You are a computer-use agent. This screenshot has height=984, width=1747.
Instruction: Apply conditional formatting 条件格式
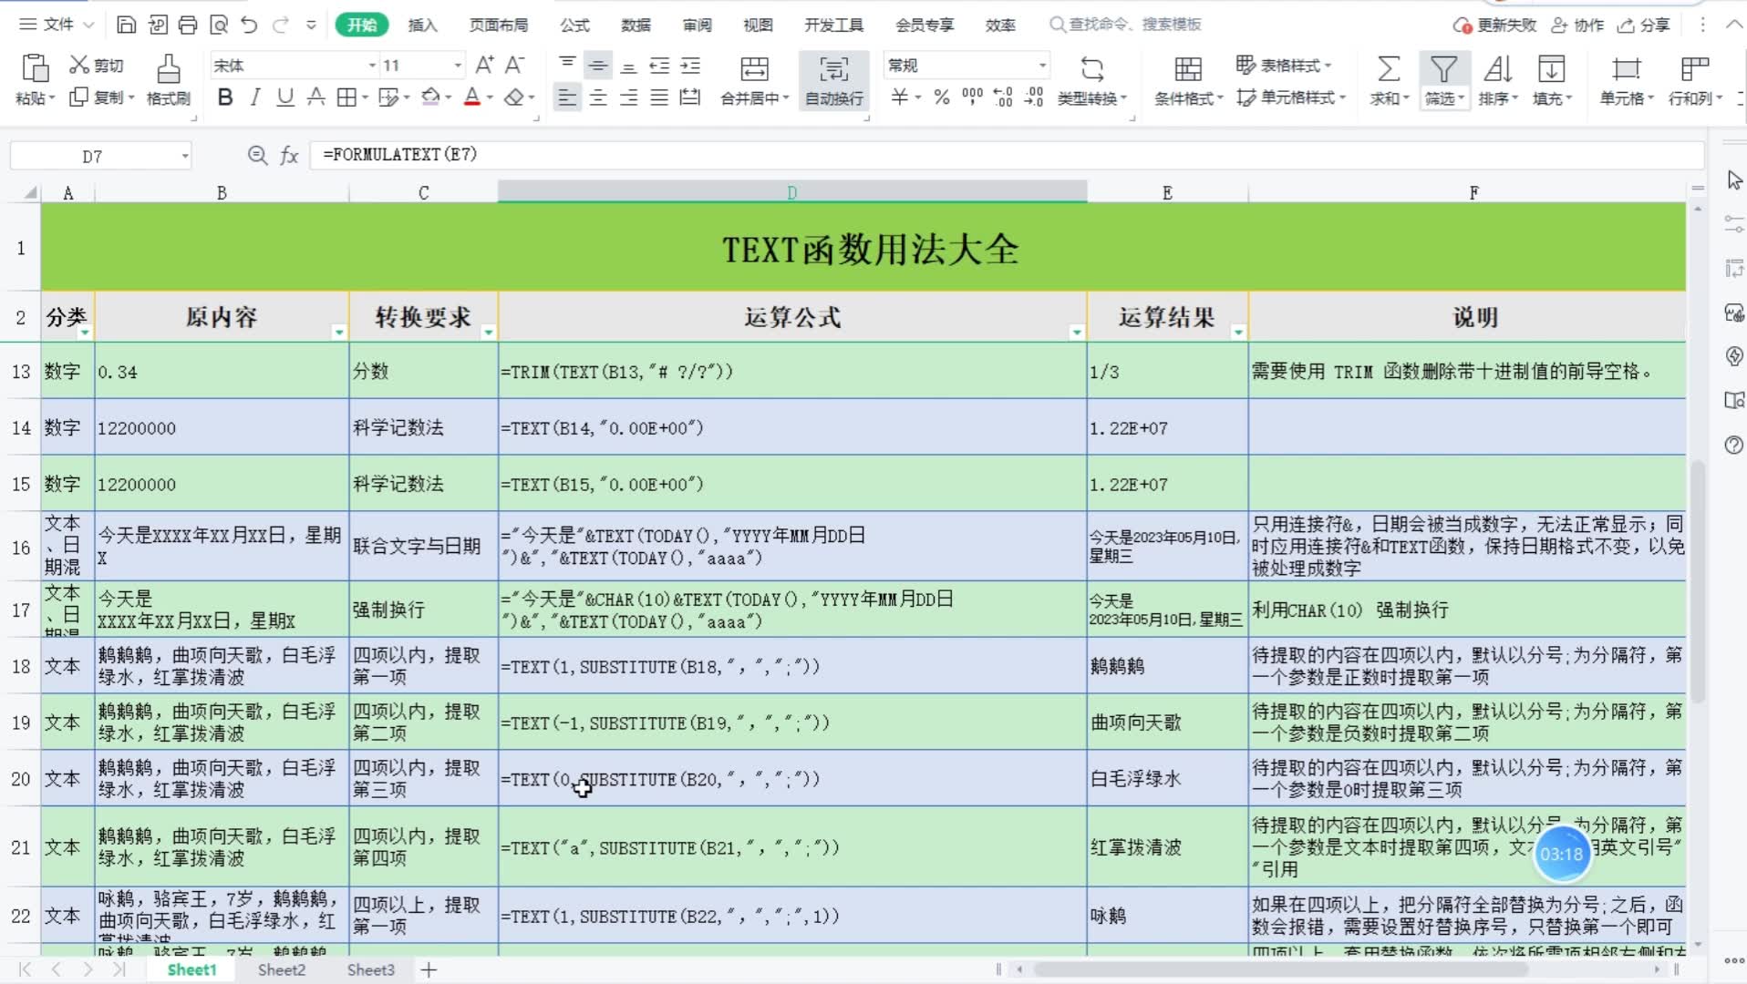tap(1186, 80)
